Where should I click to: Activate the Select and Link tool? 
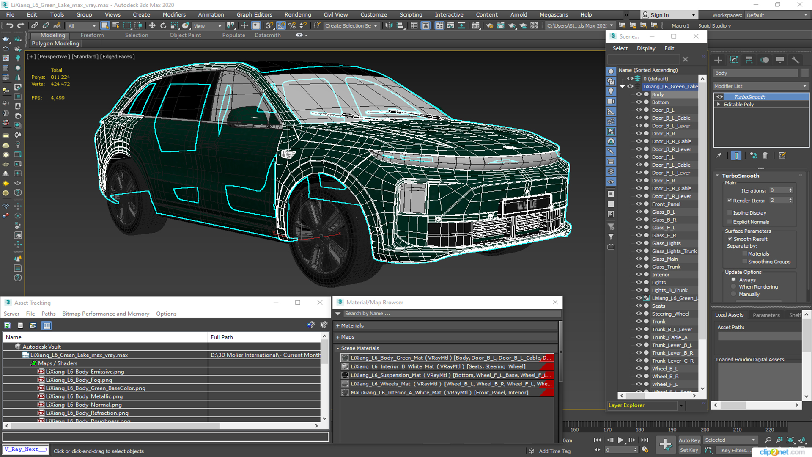coord(35,26)
